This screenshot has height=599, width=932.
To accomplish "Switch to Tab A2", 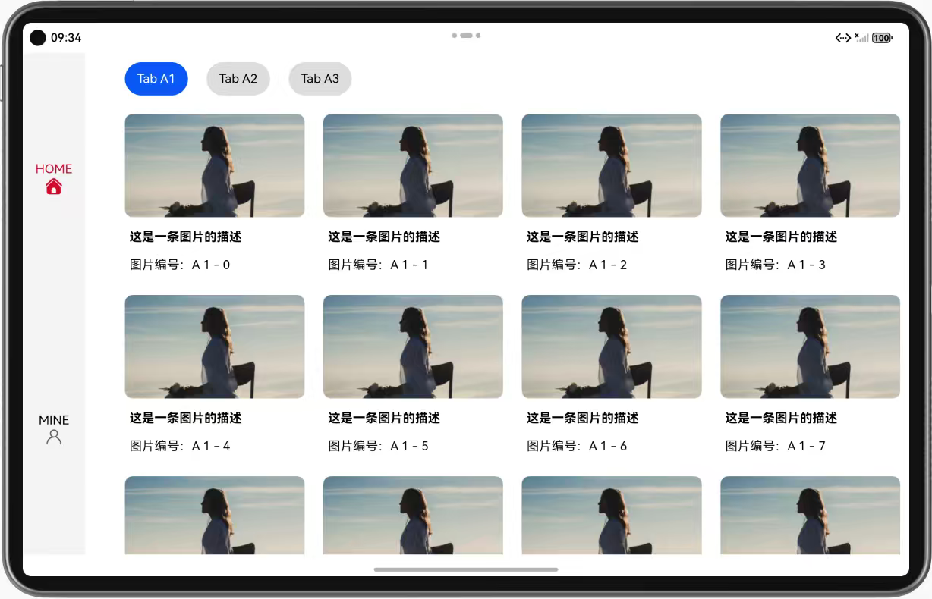I will [238, 79].
